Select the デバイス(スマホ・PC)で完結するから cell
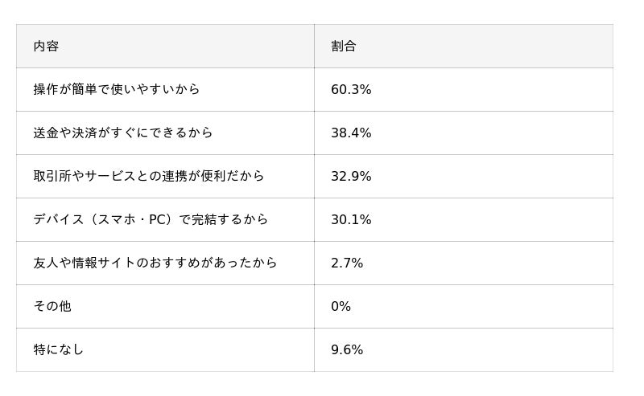 tap(151, 220)
